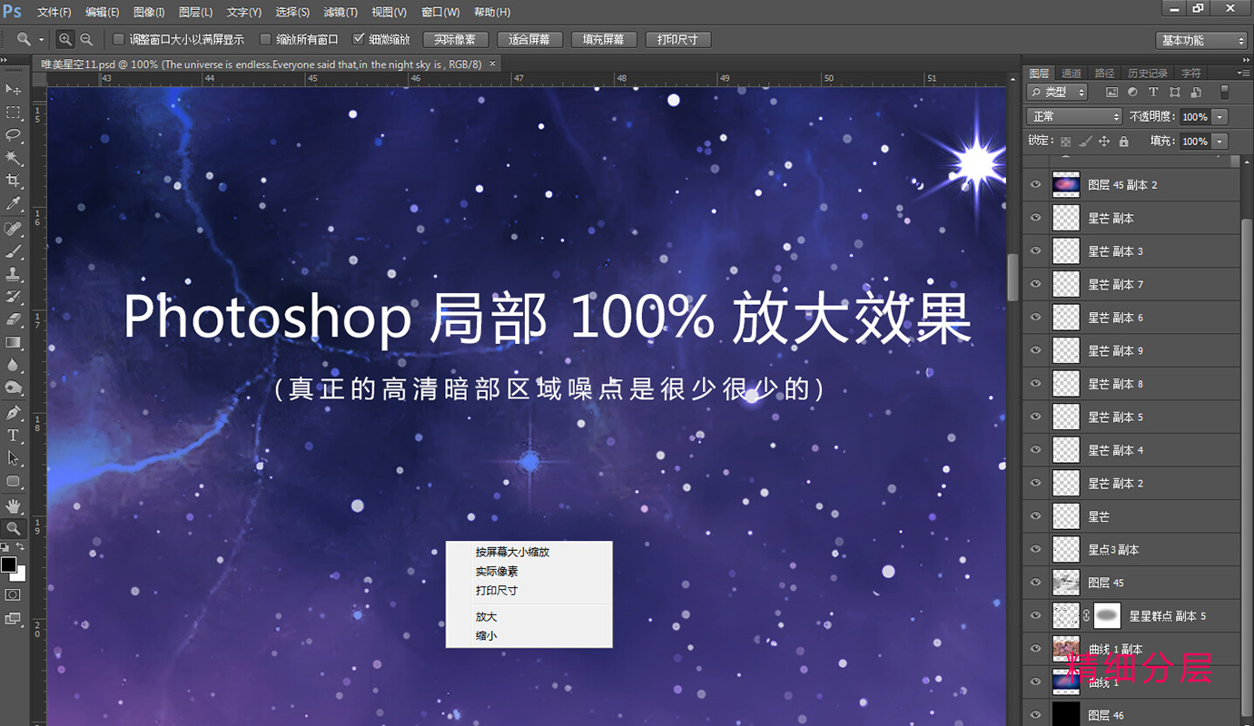Select the Lasso tool
This screenshot has height=726, width=1254.
14,135
